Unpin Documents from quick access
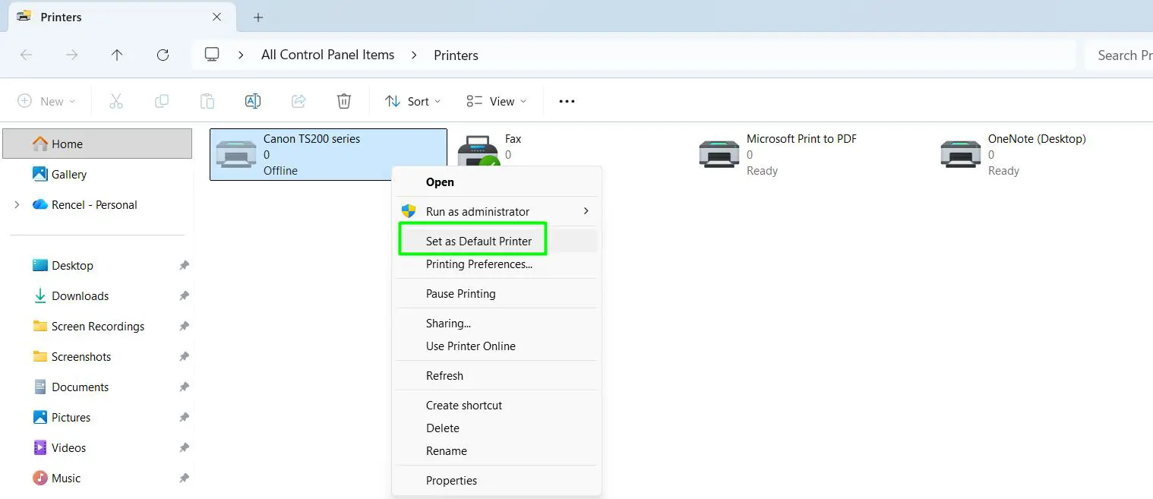 point(184,387)
